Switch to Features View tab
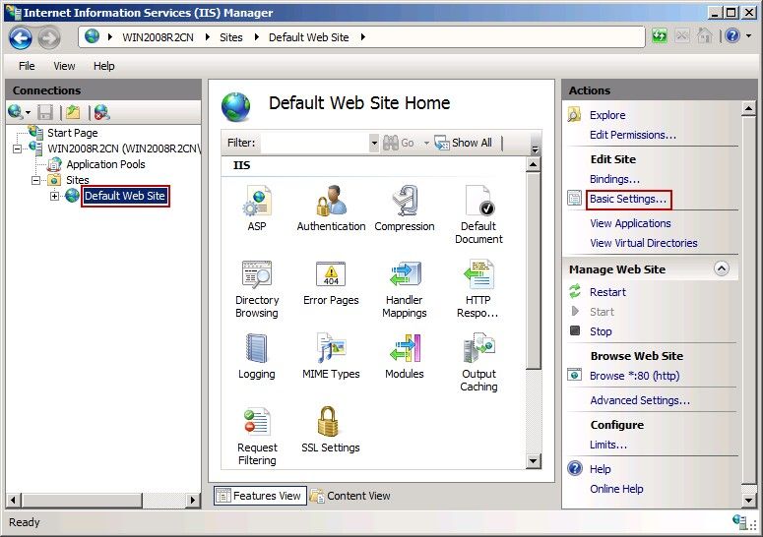Screen dimensions: 763x537 tap(260, 496)
